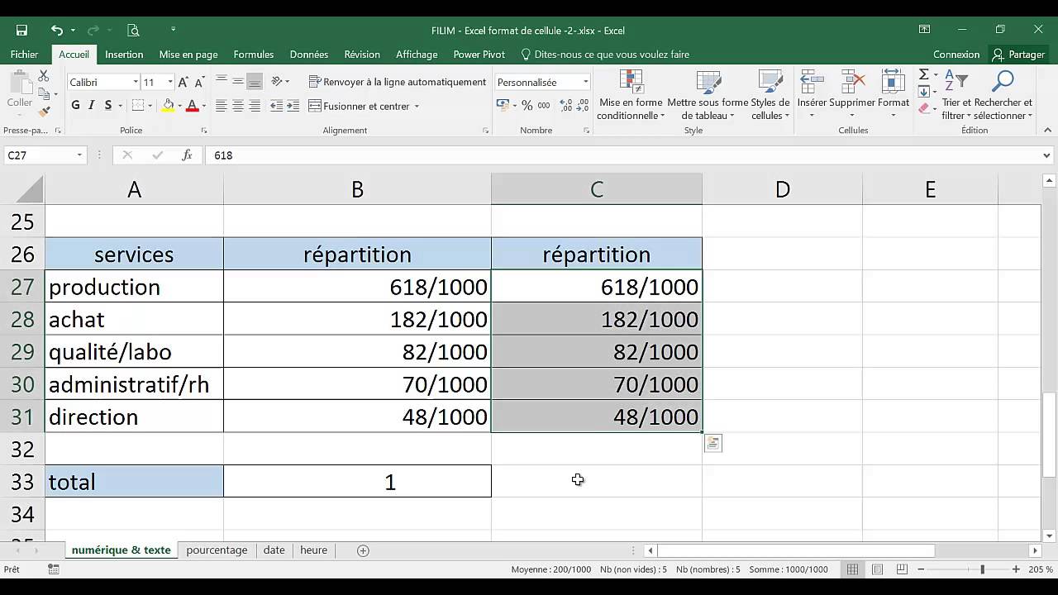The image size is (1058, 595).
Task: Expand the formula bar
Action: pos(1047,155)
